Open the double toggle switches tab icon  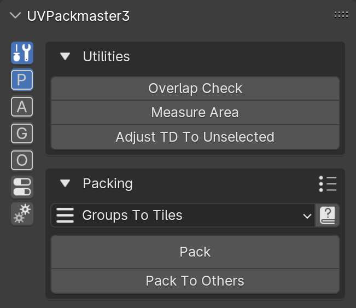(x=22, y=187)
